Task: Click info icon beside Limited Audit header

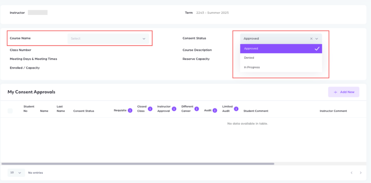Action: 236,109
